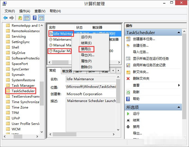Viewport: 189px width, 147px height.
Task: Click the red X 删除文件夹 icon
Action: point(128,79)
